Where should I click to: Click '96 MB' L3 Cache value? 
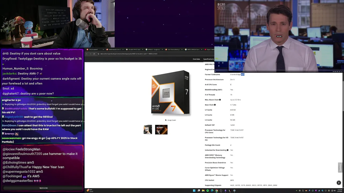point(232,120)
